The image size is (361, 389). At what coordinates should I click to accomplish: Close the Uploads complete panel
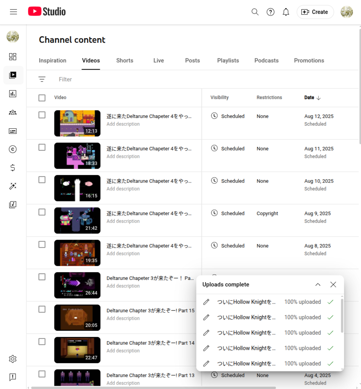point(333,284)
